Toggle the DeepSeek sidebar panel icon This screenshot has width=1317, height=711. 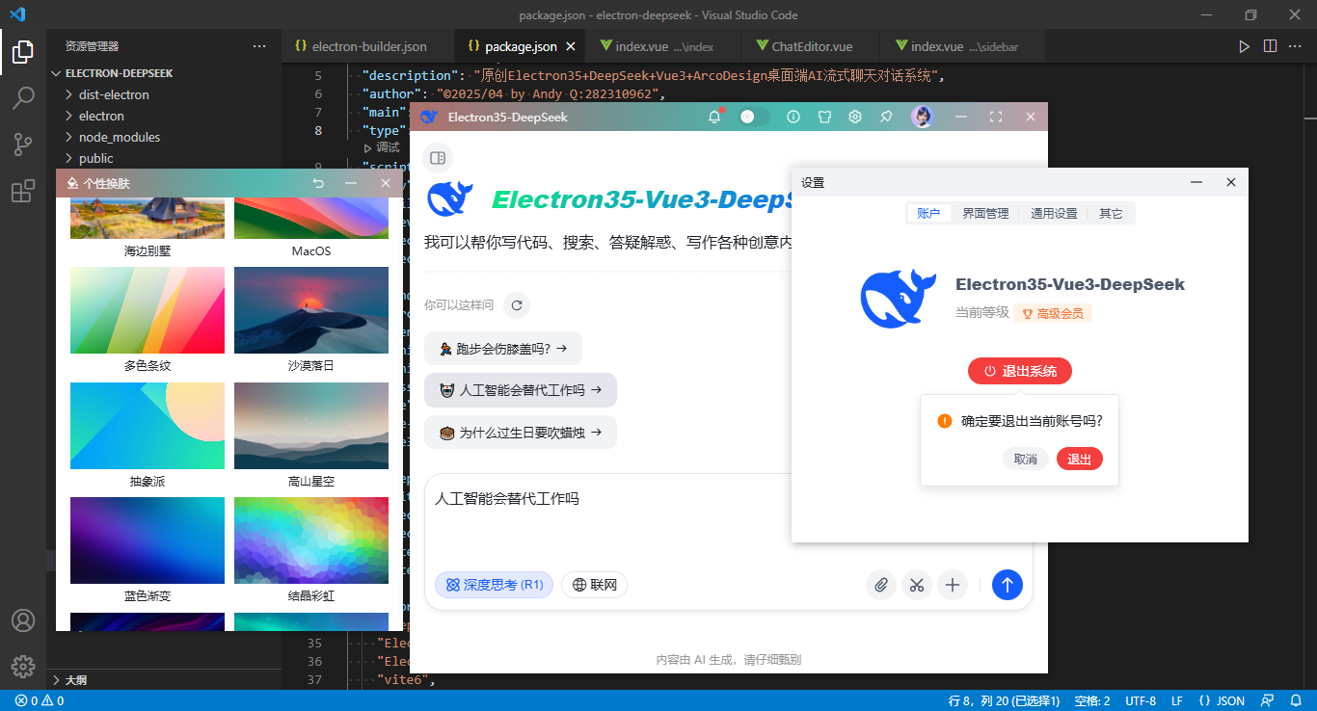coord(438,158)
